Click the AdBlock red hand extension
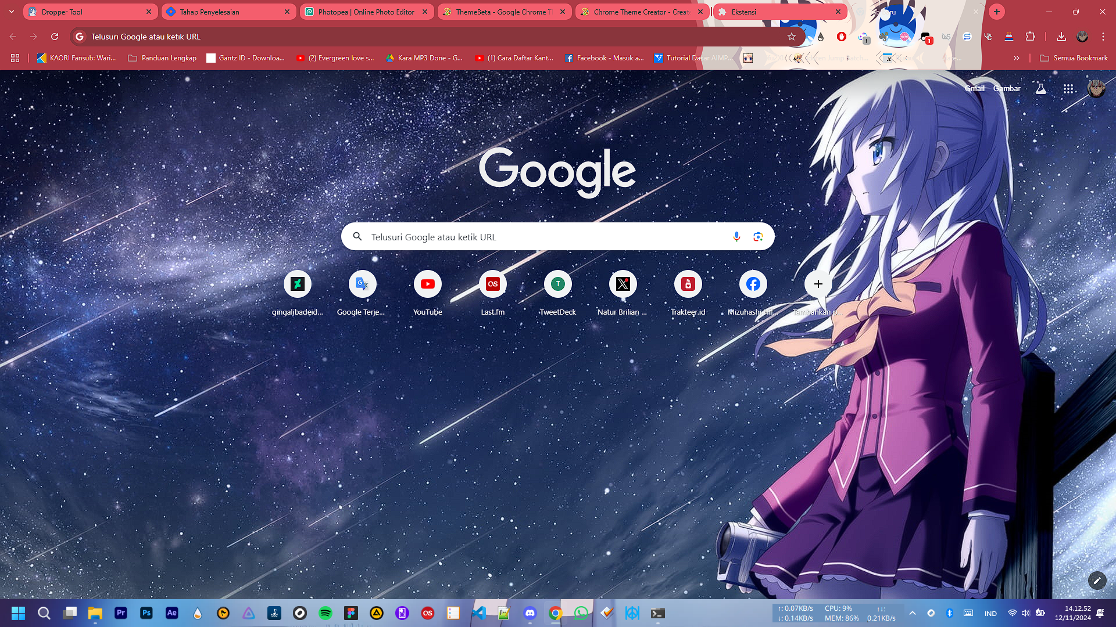Viewport: 1116px width, 627px height. tap(841, 37)
